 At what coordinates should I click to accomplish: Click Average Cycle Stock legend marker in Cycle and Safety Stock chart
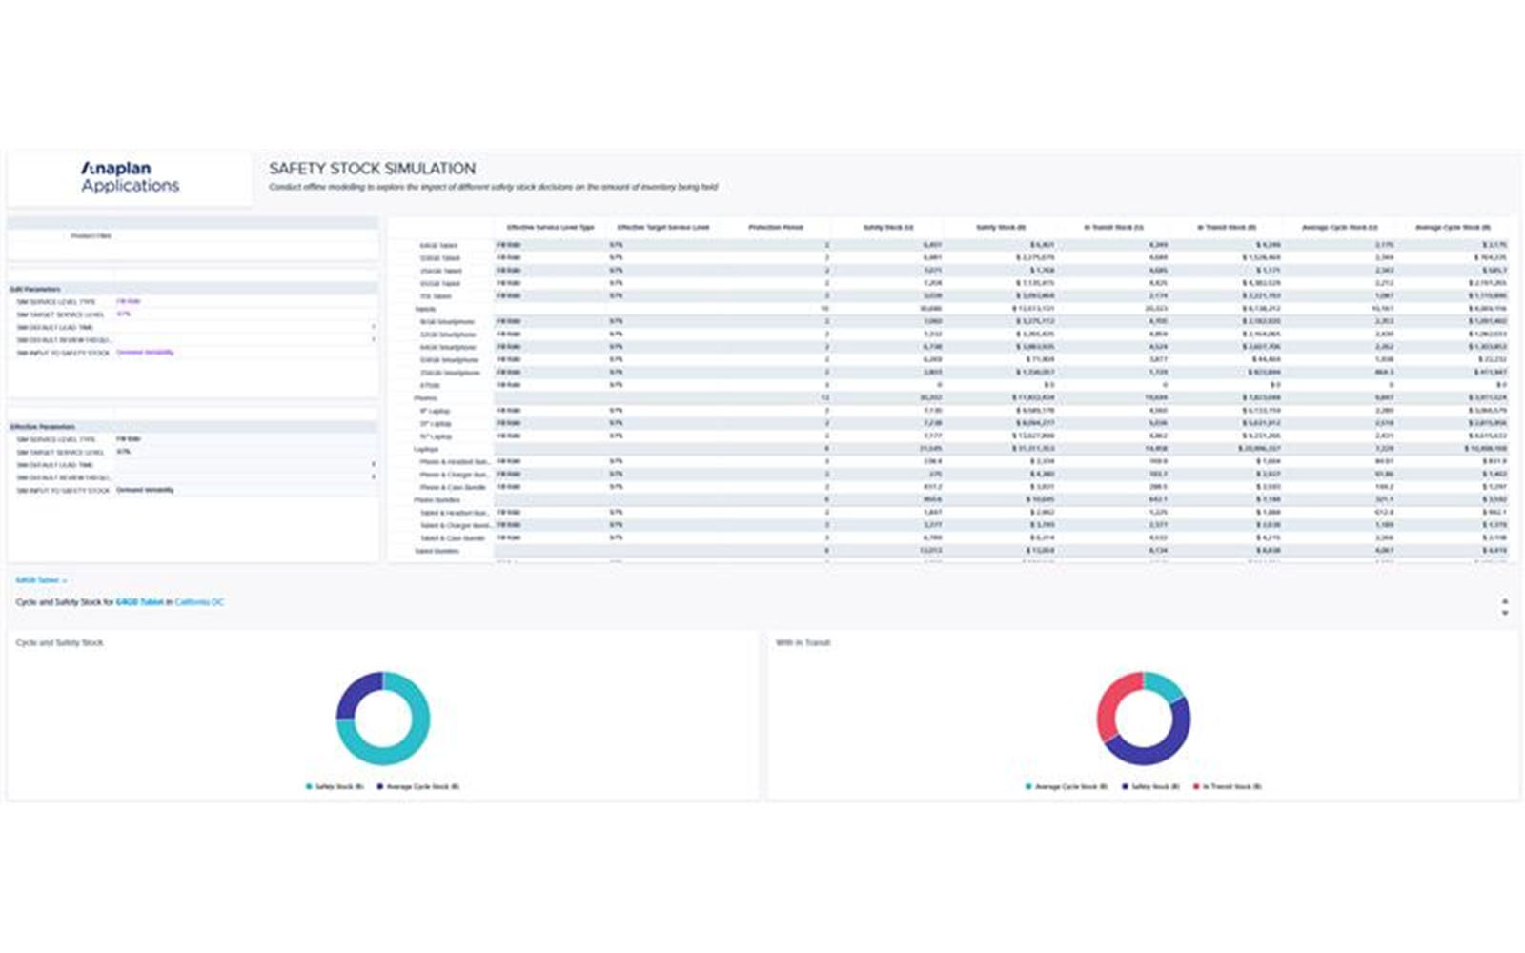[380, 787]
